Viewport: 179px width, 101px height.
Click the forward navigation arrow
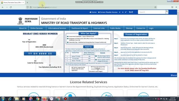coord(7,7)
